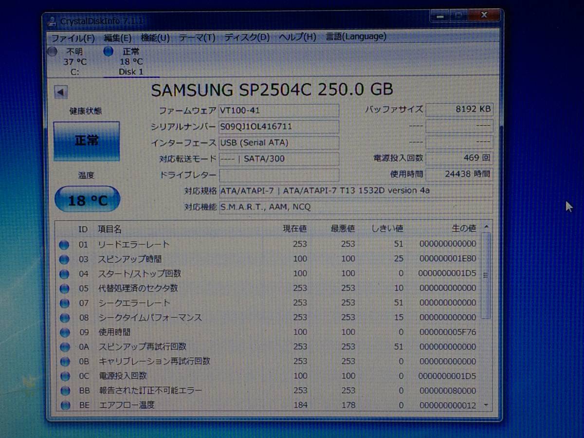
Task: Select the エアフロー温度 attribute name
Action: point(127,405)
